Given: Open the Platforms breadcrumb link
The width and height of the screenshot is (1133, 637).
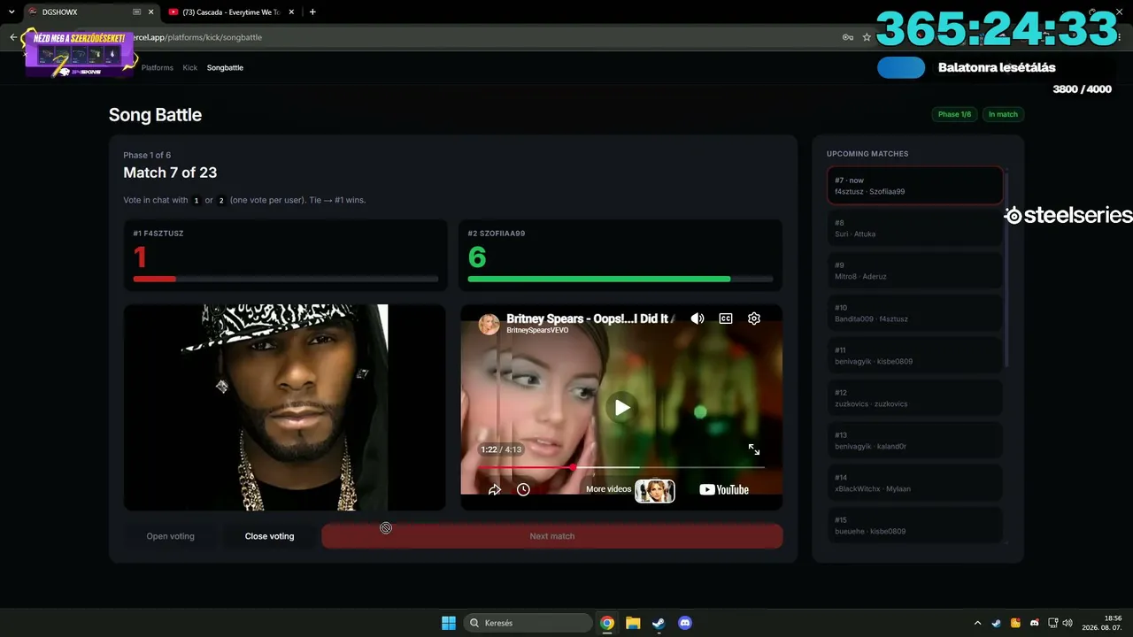Looking at the screenshot, I should [x=158, y=67].
